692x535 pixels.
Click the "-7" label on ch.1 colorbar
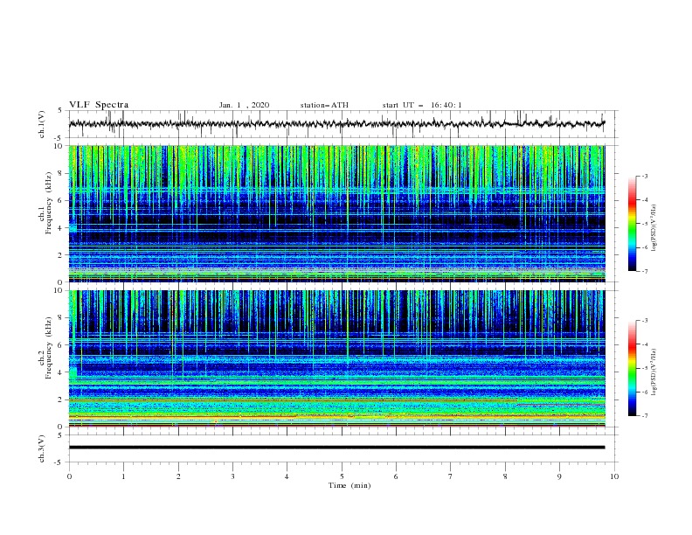(x=645, y=271)
